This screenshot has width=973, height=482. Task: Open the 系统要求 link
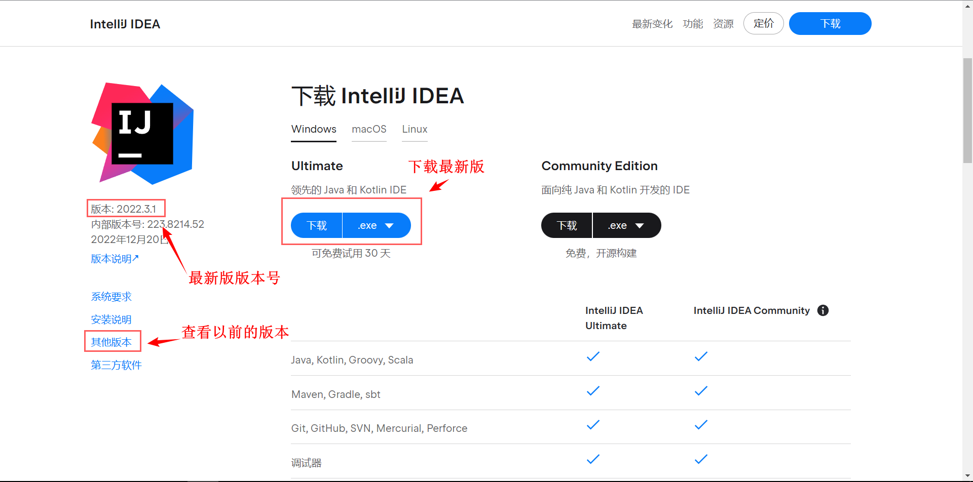tap(111, 297)
